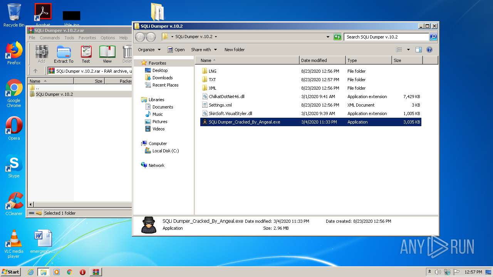The image size is (493, 277).
Task: Click the Windows Media Player taskbar icon
Action: pyautogui.click(x=57, y=272)
